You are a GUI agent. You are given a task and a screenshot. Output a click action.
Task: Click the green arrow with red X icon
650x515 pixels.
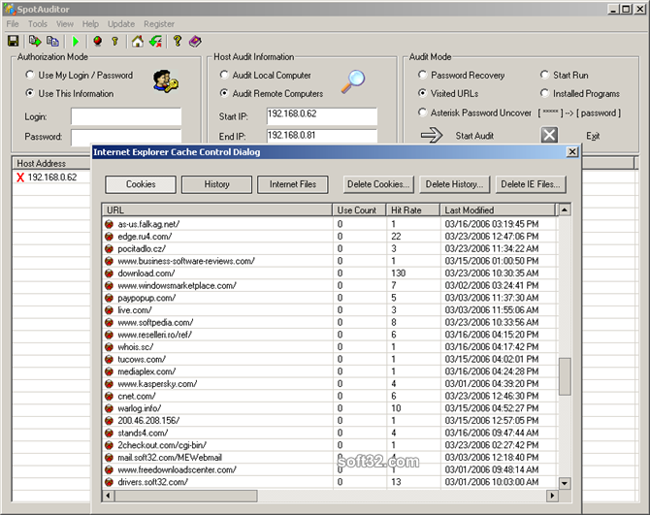(x=156, y=41)
